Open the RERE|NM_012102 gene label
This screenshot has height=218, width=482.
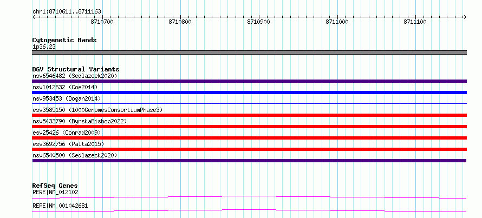tap(55, 193)
